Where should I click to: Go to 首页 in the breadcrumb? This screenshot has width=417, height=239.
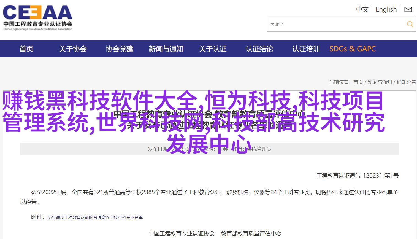(x=358, y=82)
